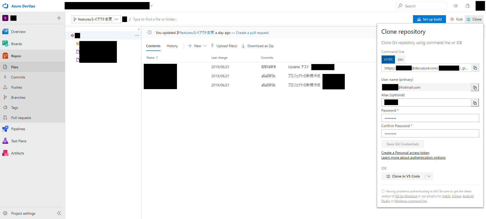Collapse the file tree pane

[139, 29]
